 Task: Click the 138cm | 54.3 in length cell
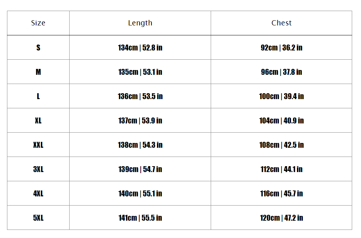tap(140, 145)
